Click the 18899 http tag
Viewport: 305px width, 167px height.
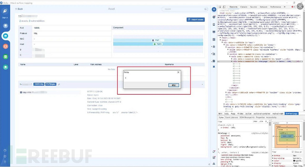point(39,84)
